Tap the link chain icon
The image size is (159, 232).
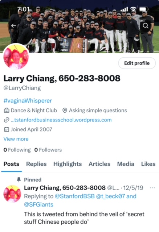(x=7, y=120)
